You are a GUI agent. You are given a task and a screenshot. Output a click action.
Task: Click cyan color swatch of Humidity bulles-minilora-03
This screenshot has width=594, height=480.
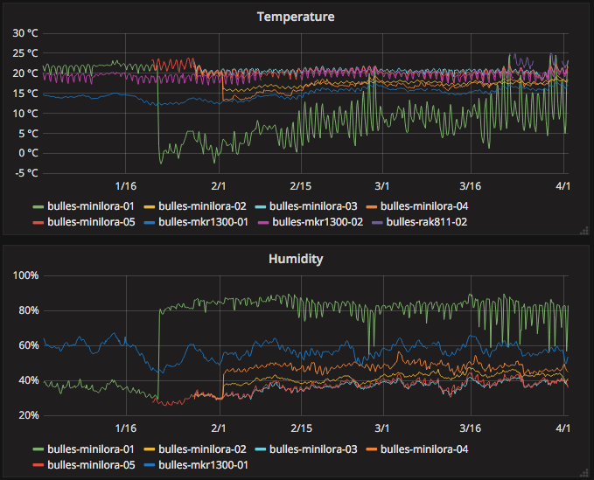click(x=261, y=449)
